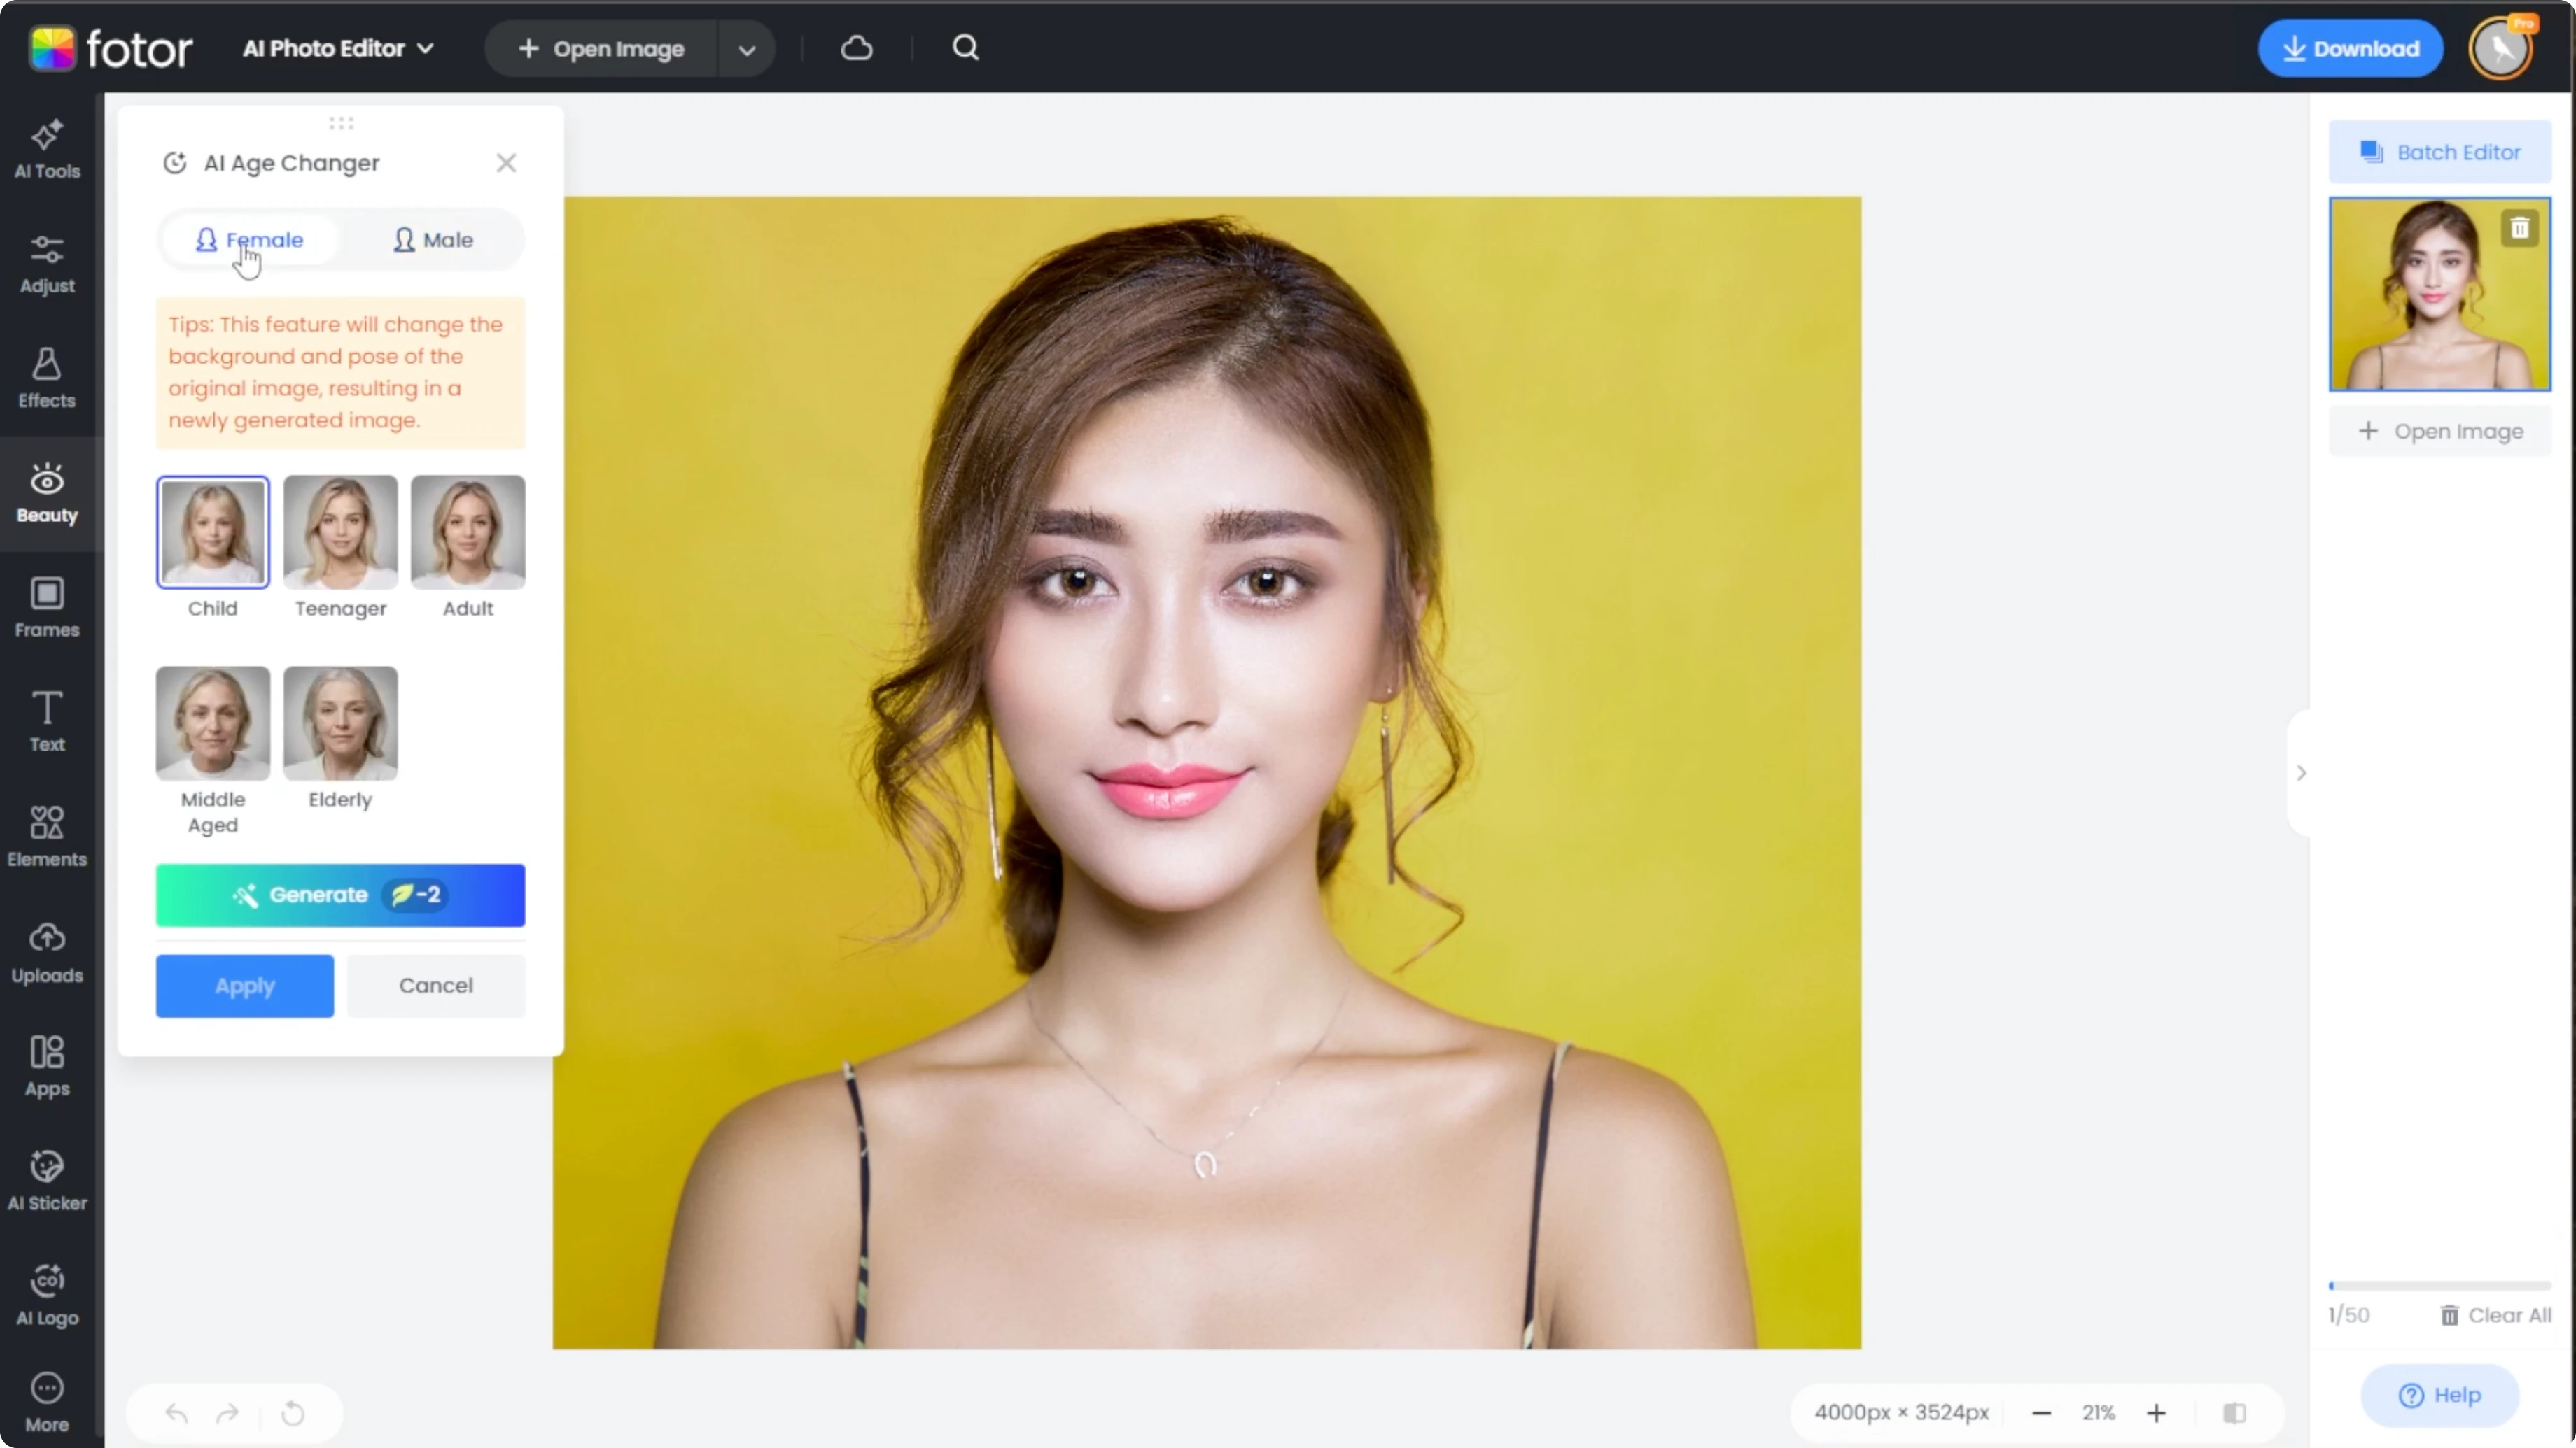Click the redo arrow
Viewport: 2576px width, 1448px height.
(x=228, y=1413)
